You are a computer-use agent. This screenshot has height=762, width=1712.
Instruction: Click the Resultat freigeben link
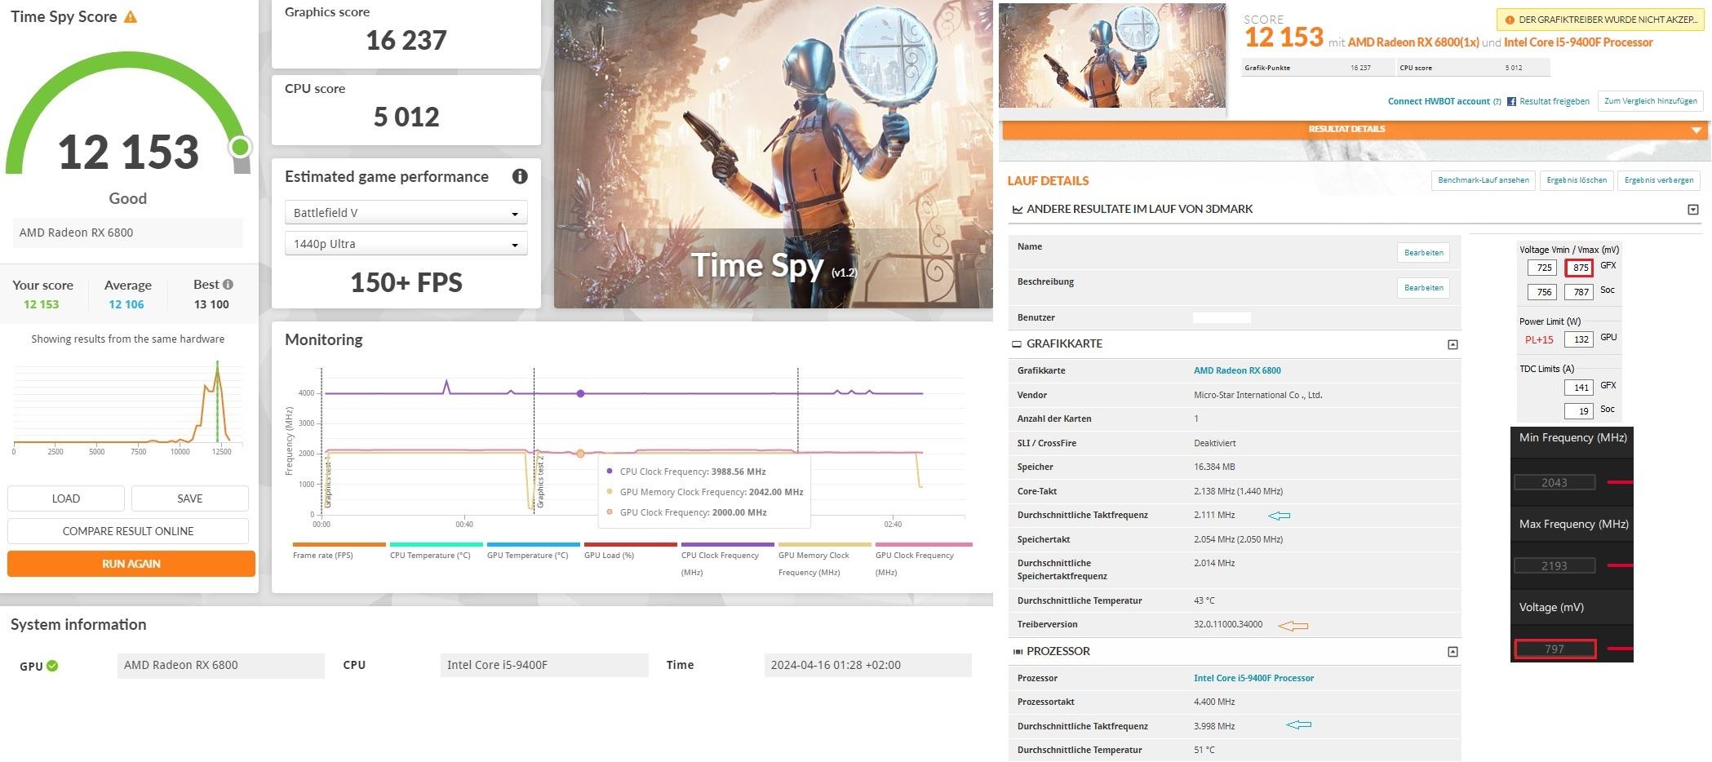(x=1554, y=101)
